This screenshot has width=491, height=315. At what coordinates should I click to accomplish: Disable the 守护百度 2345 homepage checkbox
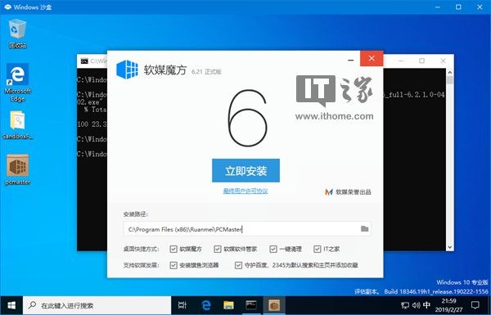[238, 265]
